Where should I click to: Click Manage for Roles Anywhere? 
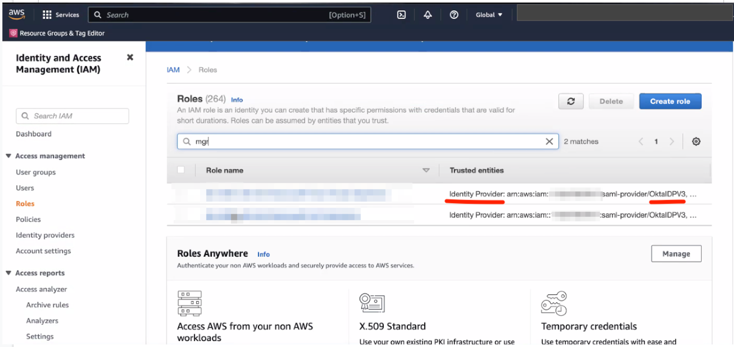676,254
